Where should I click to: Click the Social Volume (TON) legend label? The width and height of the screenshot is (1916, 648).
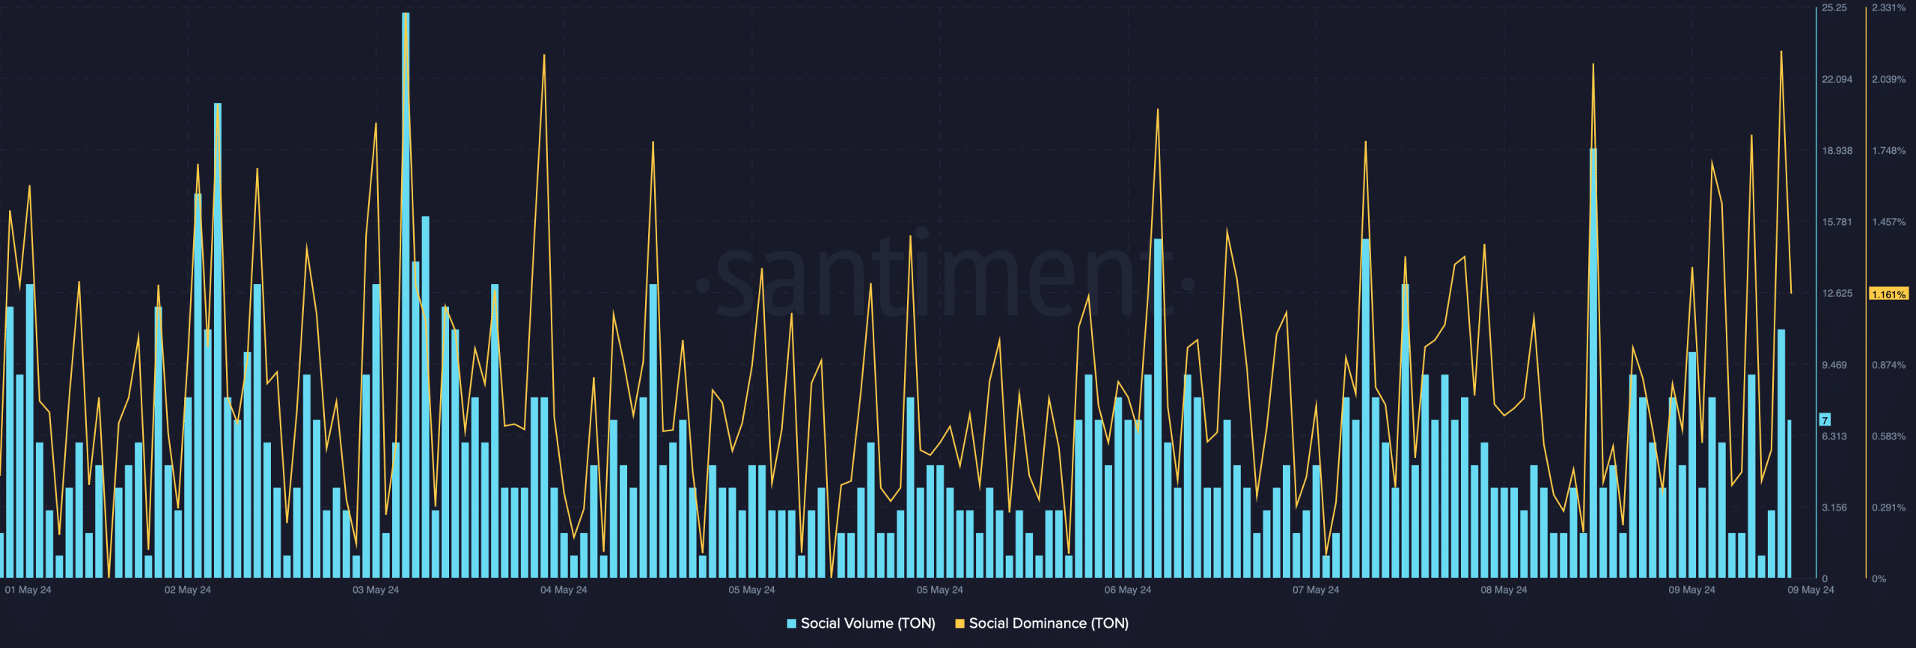coord(867,623)
